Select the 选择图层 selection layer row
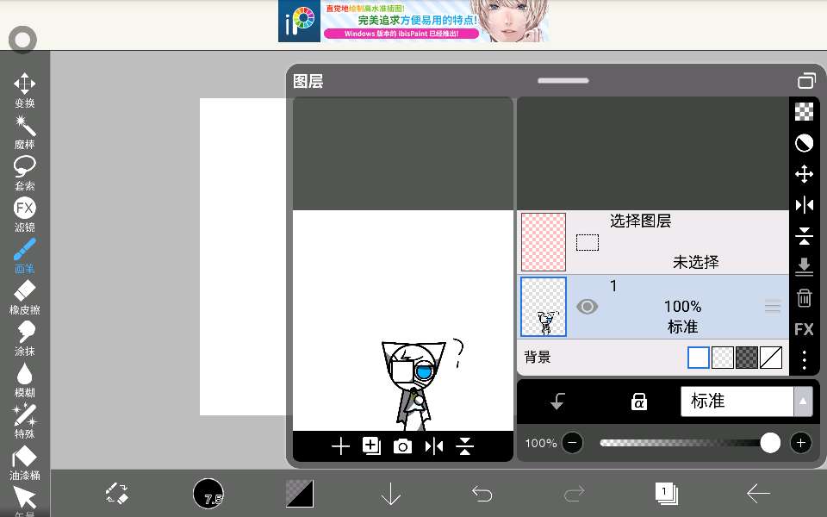Screen dimensions: 827x517 [x=655, y=241]
